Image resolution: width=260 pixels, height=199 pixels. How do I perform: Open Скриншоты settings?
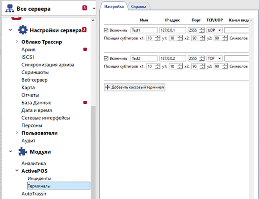35,72
